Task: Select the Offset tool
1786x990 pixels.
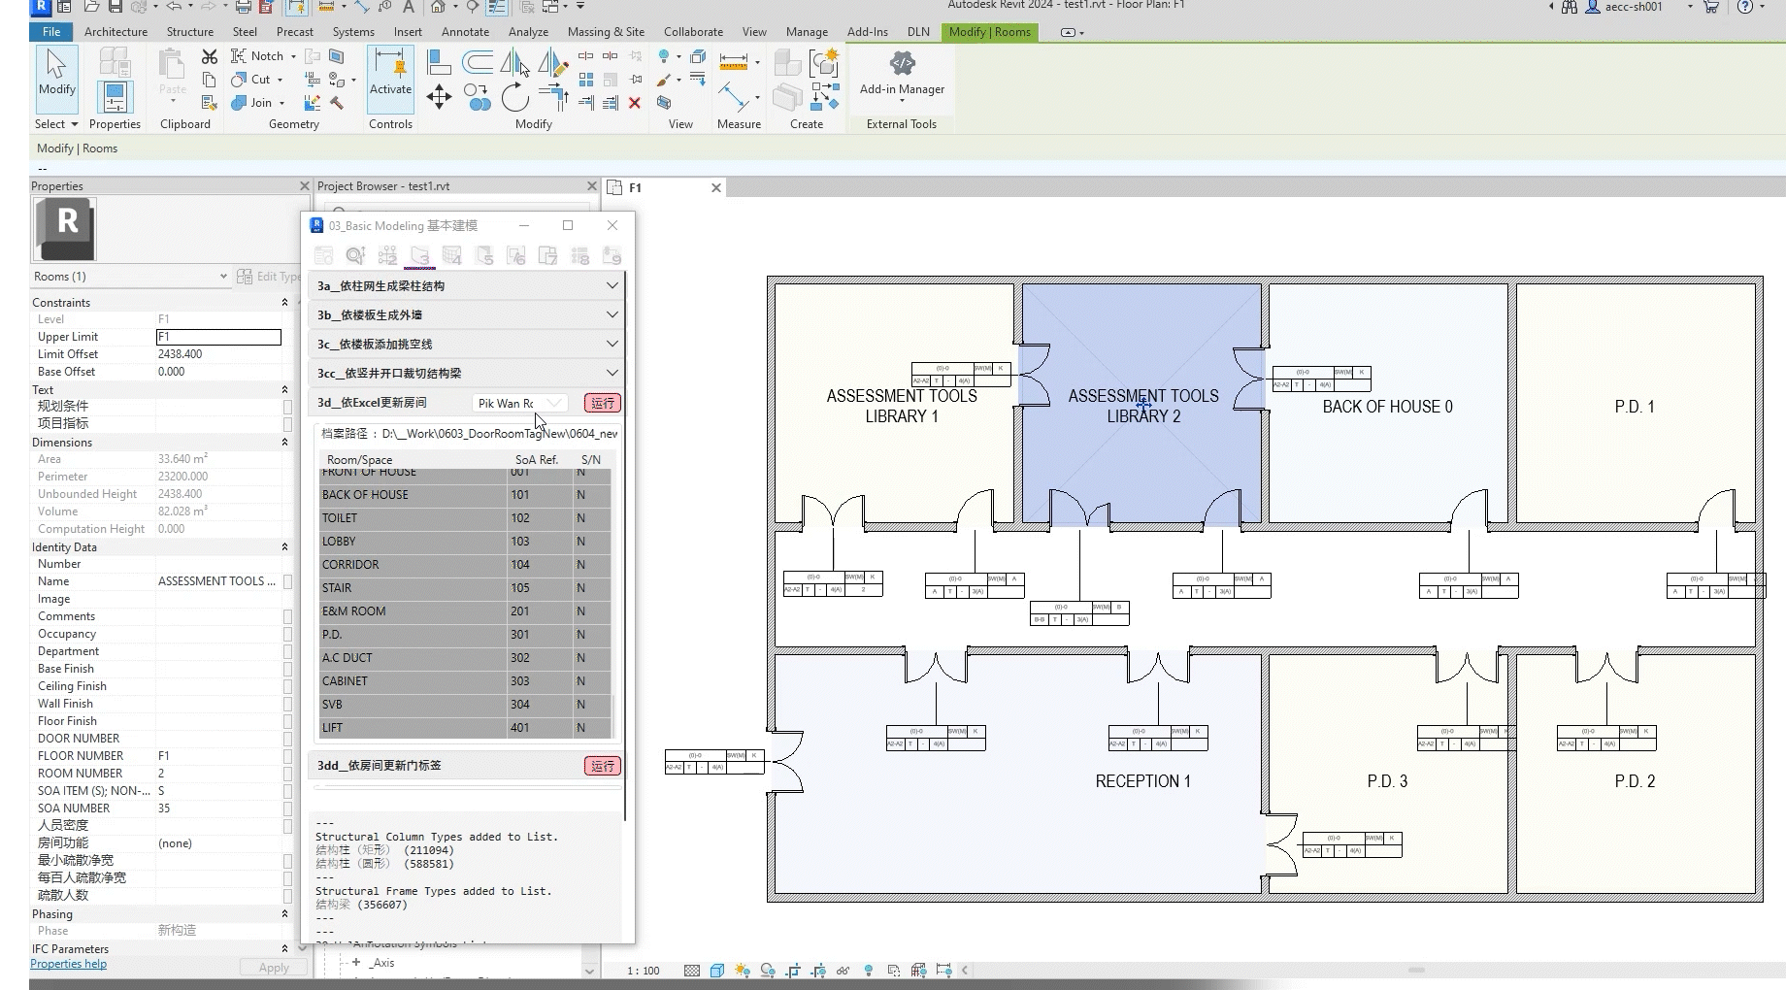Action: tap(477, 63)
